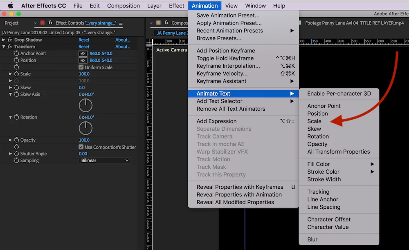Open Stroke Color submenu
Viewport: 409px width, 250px height.
(x=339, y=172)
